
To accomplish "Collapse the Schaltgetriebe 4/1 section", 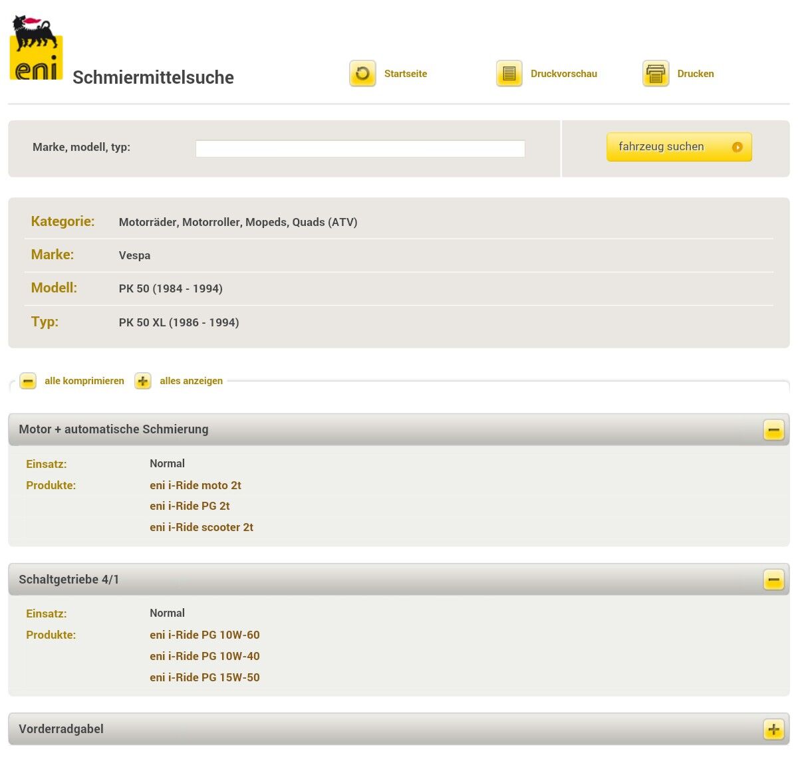I will [x=773, y=580].
